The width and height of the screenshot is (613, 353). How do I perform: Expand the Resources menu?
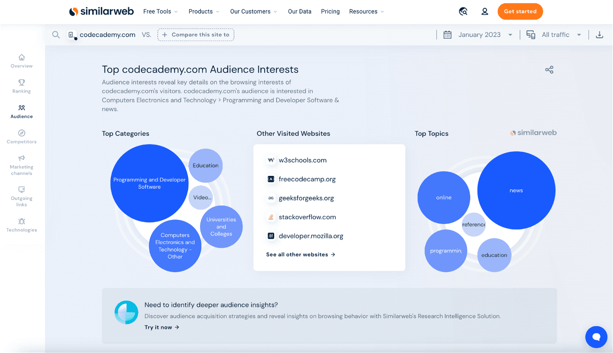367,12
